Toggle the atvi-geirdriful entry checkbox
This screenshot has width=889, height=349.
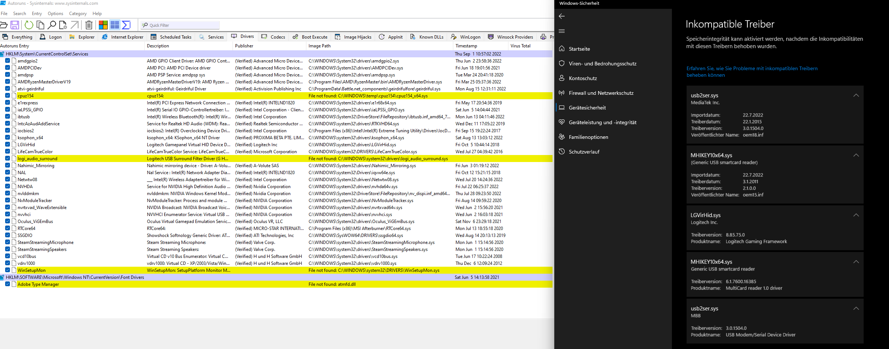click(x=7, y=89)
